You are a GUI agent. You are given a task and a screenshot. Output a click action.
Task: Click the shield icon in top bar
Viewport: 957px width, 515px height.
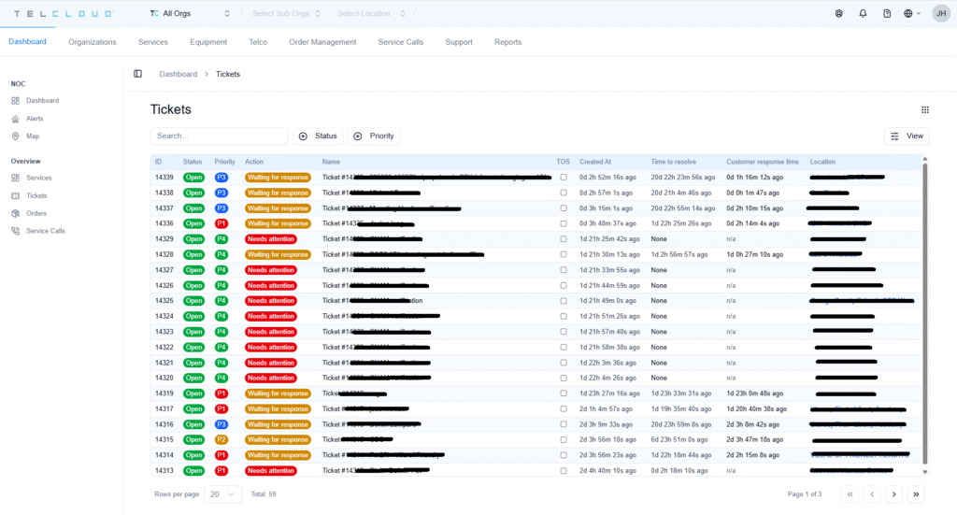[838, 14]
